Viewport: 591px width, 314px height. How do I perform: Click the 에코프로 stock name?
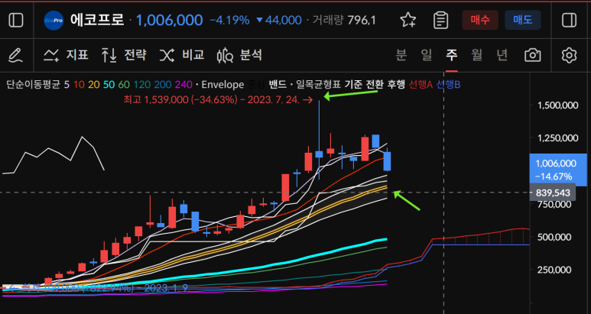click(97, 20)
